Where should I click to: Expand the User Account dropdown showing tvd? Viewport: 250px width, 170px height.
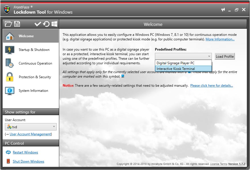tap(31, 127)
